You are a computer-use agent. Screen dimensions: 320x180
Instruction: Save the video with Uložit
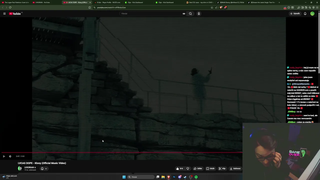click(210, 168)
